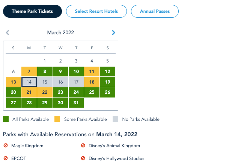
Task: Click unavailable icon beside Disney's Hollywood Studios
Action: [83, 158]
